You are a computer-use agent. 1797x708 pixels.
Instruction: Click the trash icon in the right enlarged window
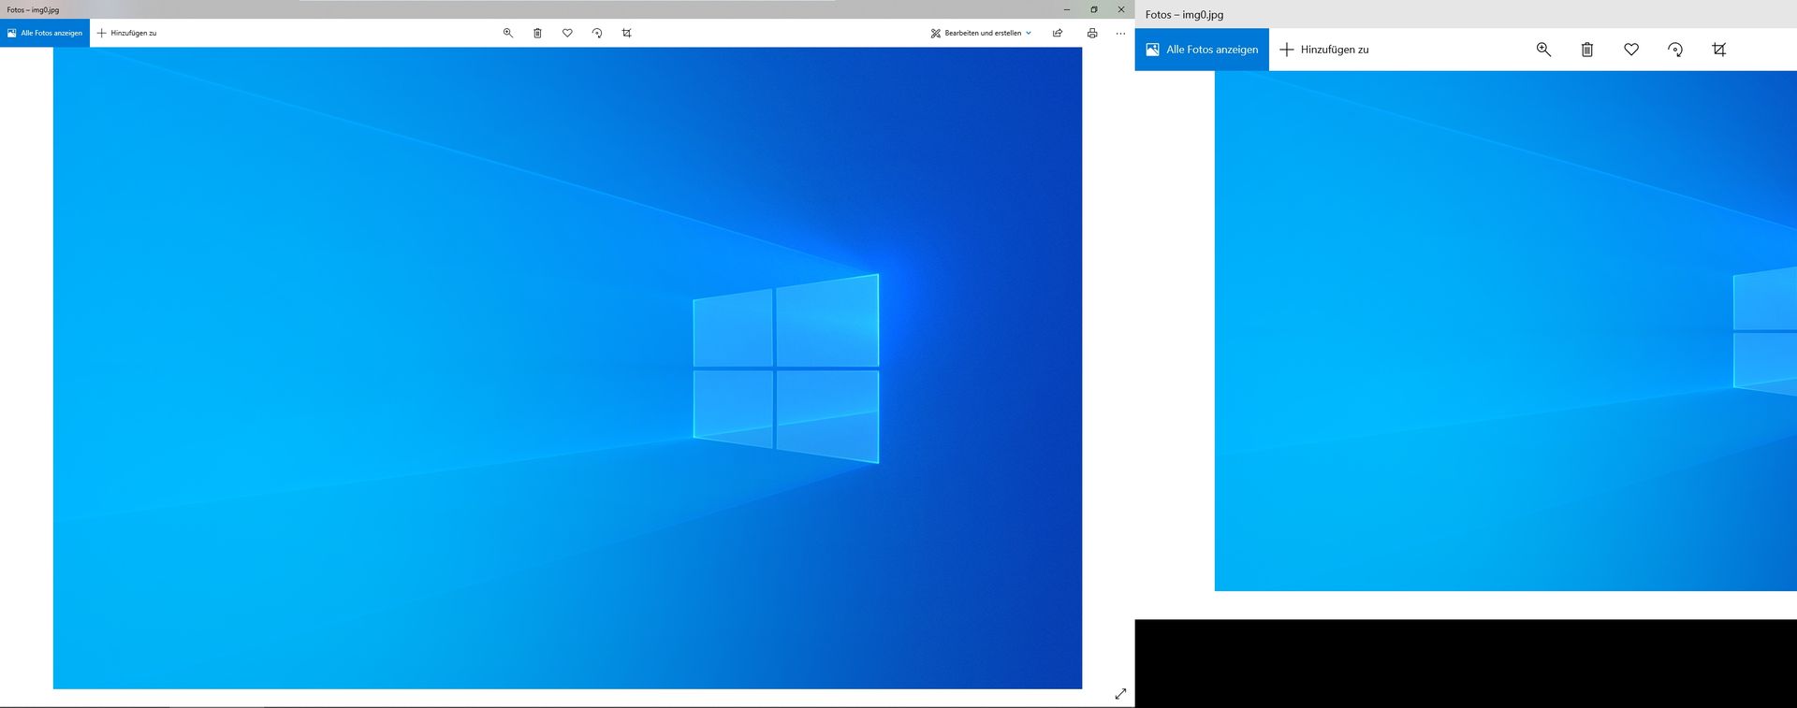[x=1587, y=50]
